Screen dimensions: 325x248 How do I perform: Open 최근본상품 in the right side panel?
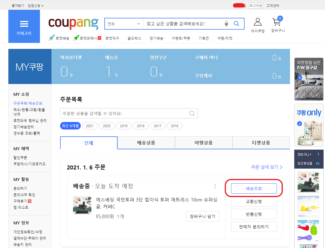pyautogui.click(x=309, y=163)
